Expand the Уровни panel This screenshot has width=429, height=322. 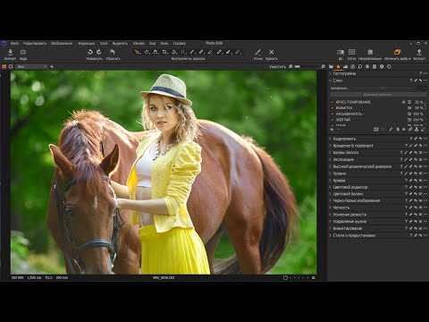click(330, 174)
